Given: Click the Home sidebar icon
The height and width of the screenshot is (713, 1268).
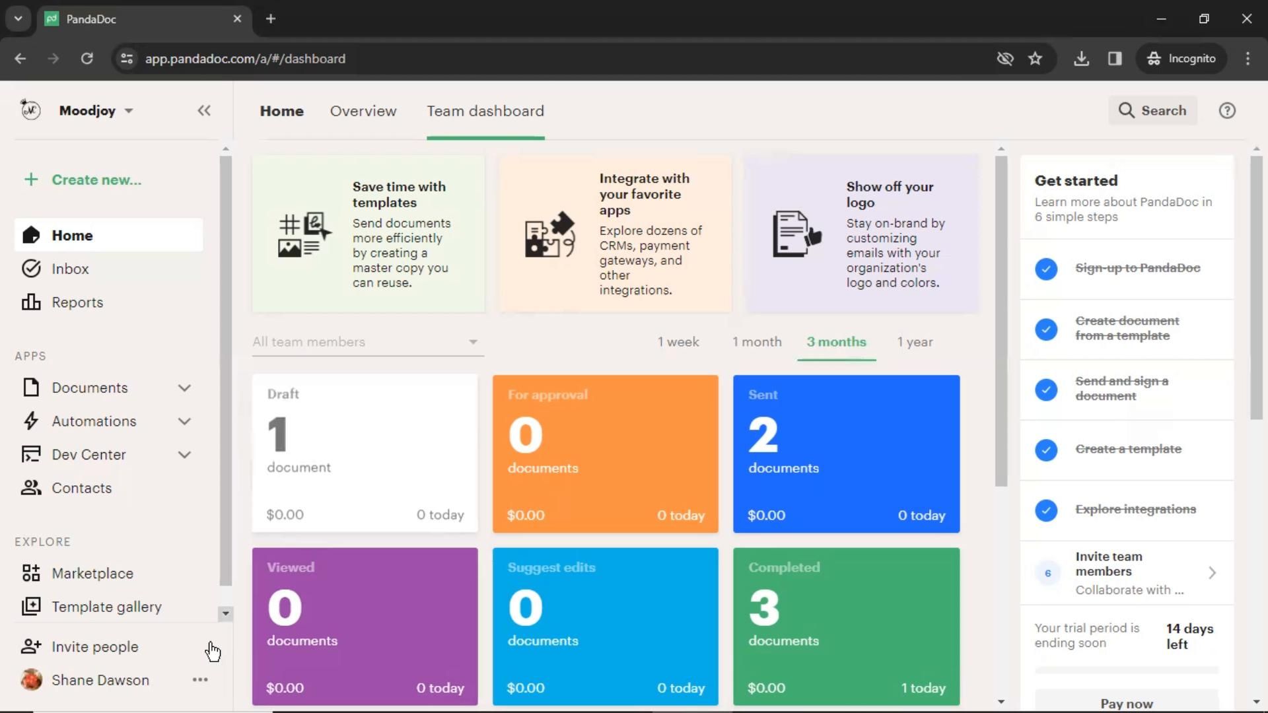Looking at the screenshot, I should pyautogui.click(x=31, y=236).
